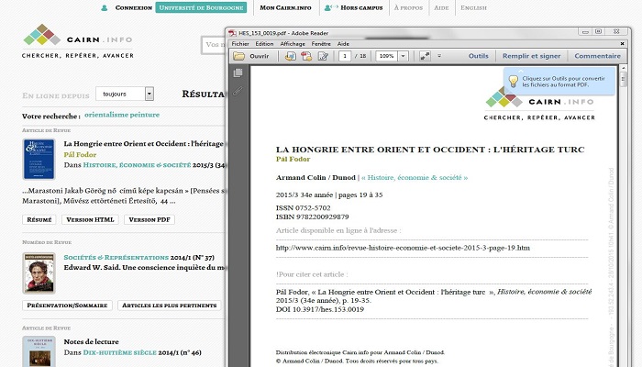Screen dimensions: 642x367
Task: Open the attachments paperclip panel icon
Action: click(x=238, y=92)
